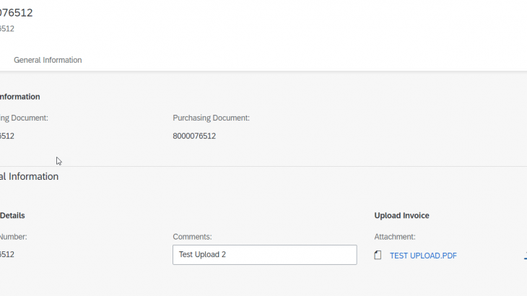Click the partially visible blue icon at right edge

point(525,255)
